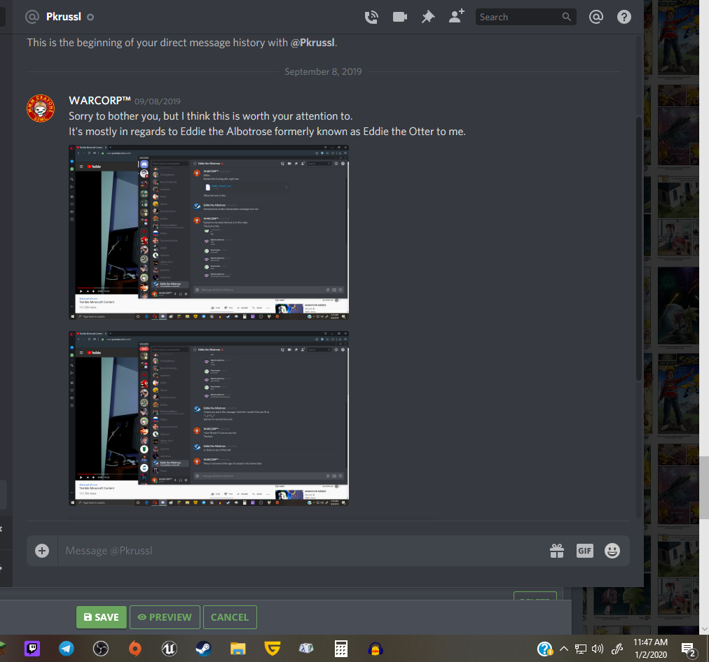Show hidden system tray icons
Viewport: 709px width, 662px height.
pyautogui.click(x=564, y=649)
